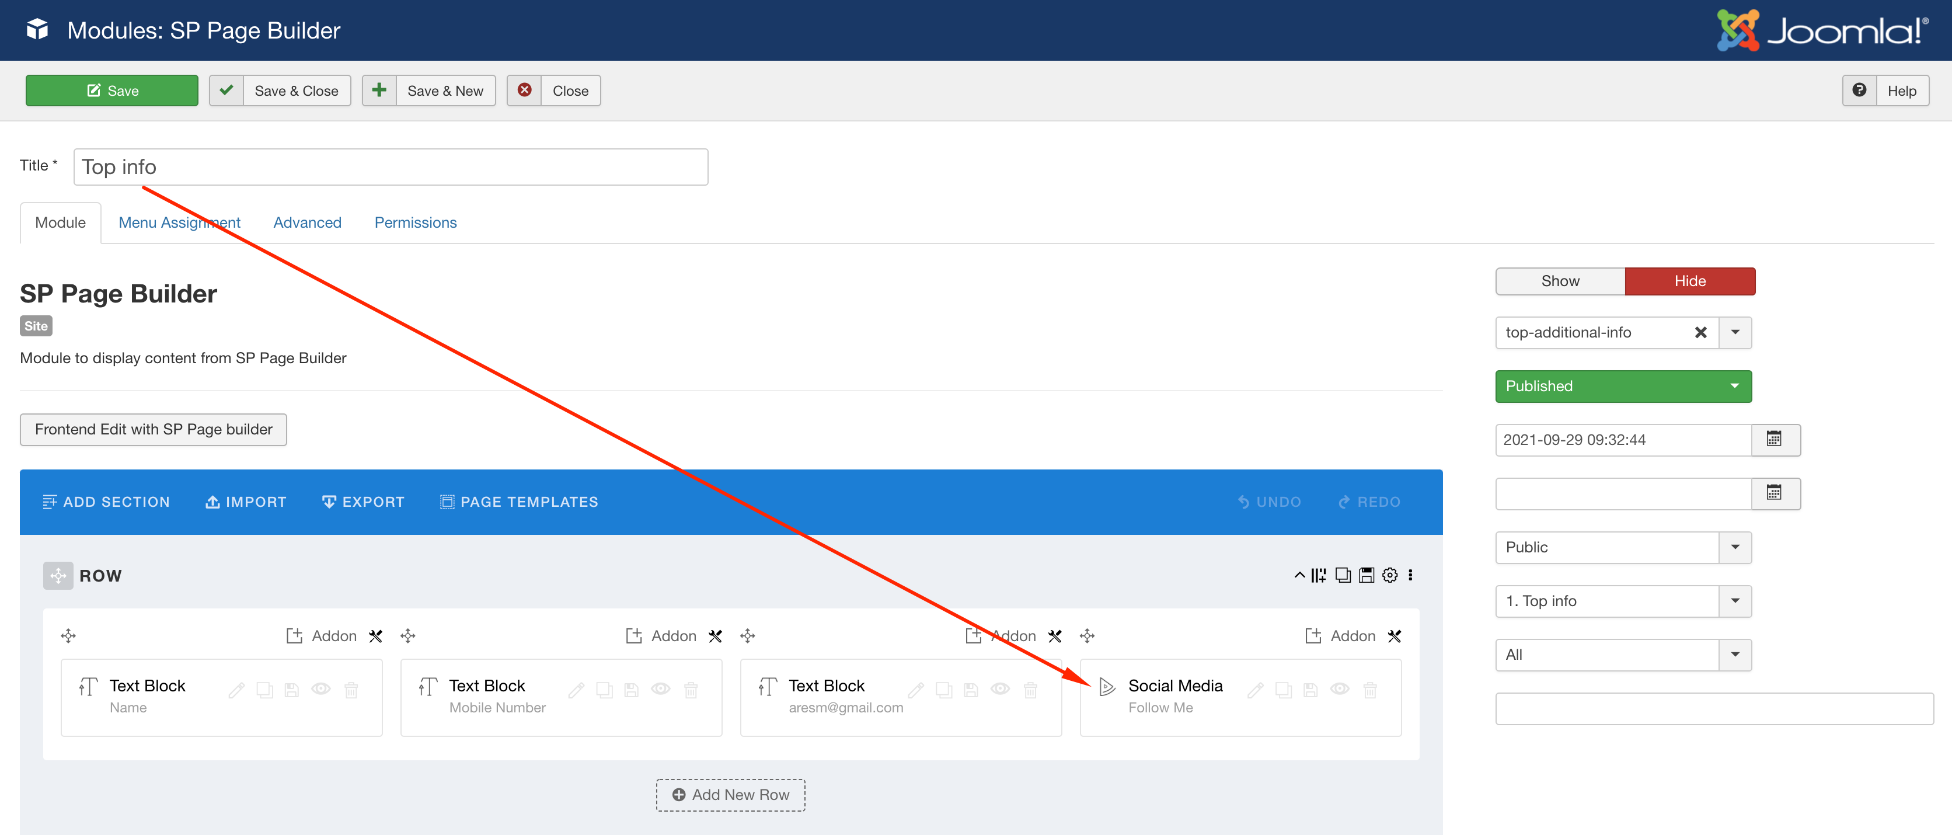Toggle visibility of the Social Media addon

tap(1339, 689)
